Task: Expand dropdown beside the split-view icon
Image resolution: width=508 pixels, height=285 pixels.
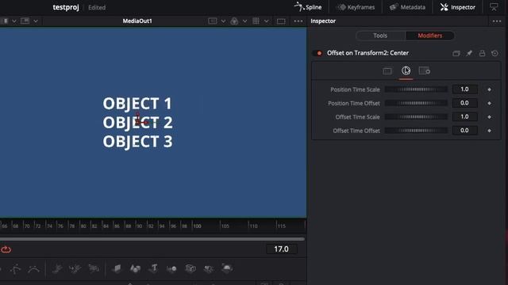Action: tap(36, 21)
